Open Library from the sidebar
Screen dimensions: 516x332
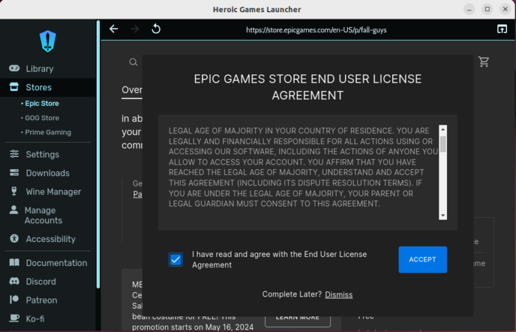39,68
